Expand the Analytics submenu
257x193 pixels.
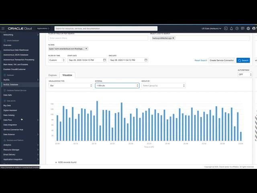coord(38,145)
